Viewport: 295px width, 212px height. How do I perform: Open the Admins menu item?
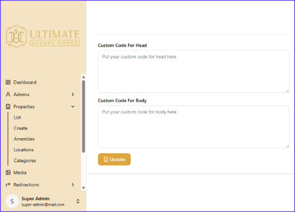click(21, 95)
